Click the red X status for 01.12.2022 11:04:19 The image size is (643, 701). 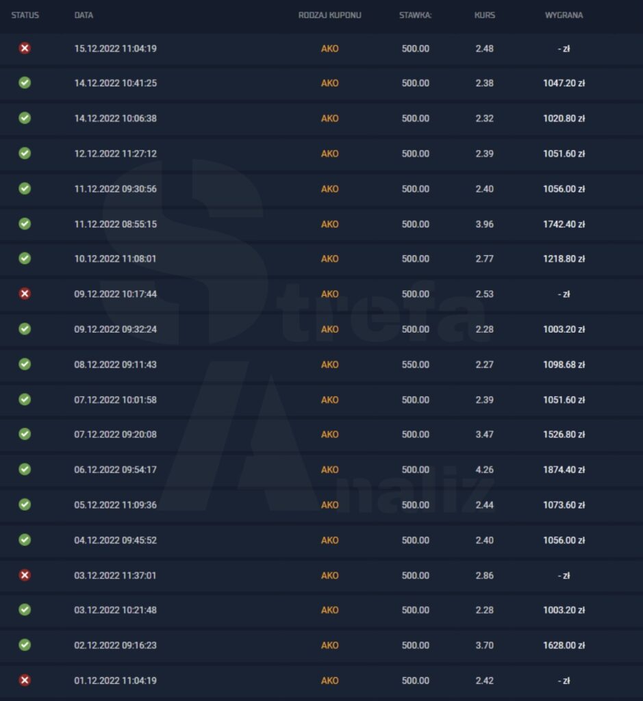25,680
